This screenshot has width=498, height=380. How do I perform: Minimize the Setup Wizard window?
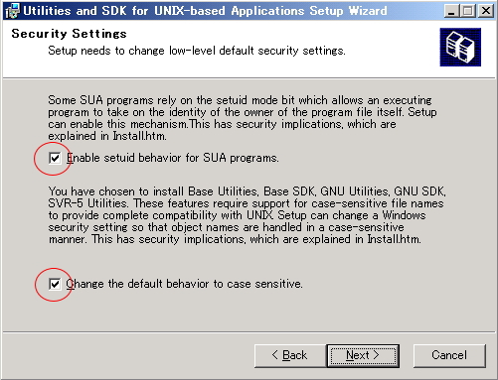click(x=451, y=11)
